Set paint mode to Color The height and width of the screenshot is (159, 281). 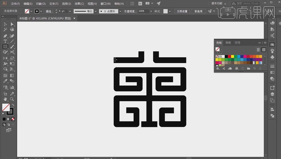[x=4, y=119]
